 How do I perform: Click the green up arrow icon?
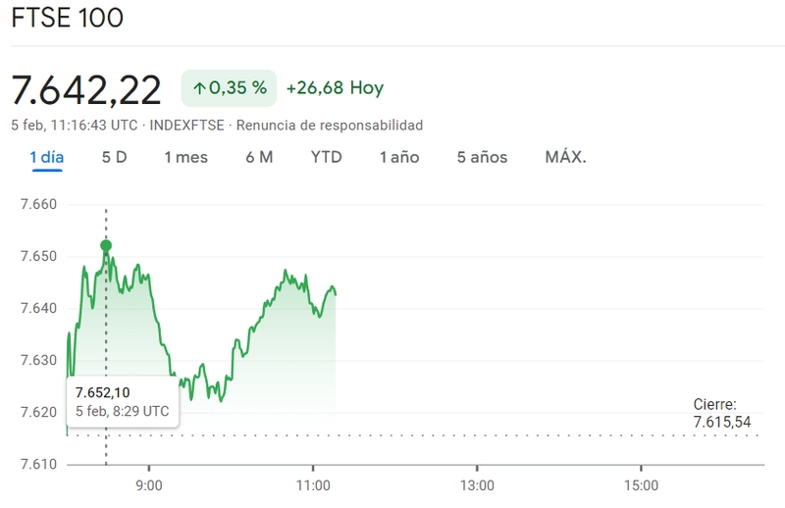click(x=199, y=88)
